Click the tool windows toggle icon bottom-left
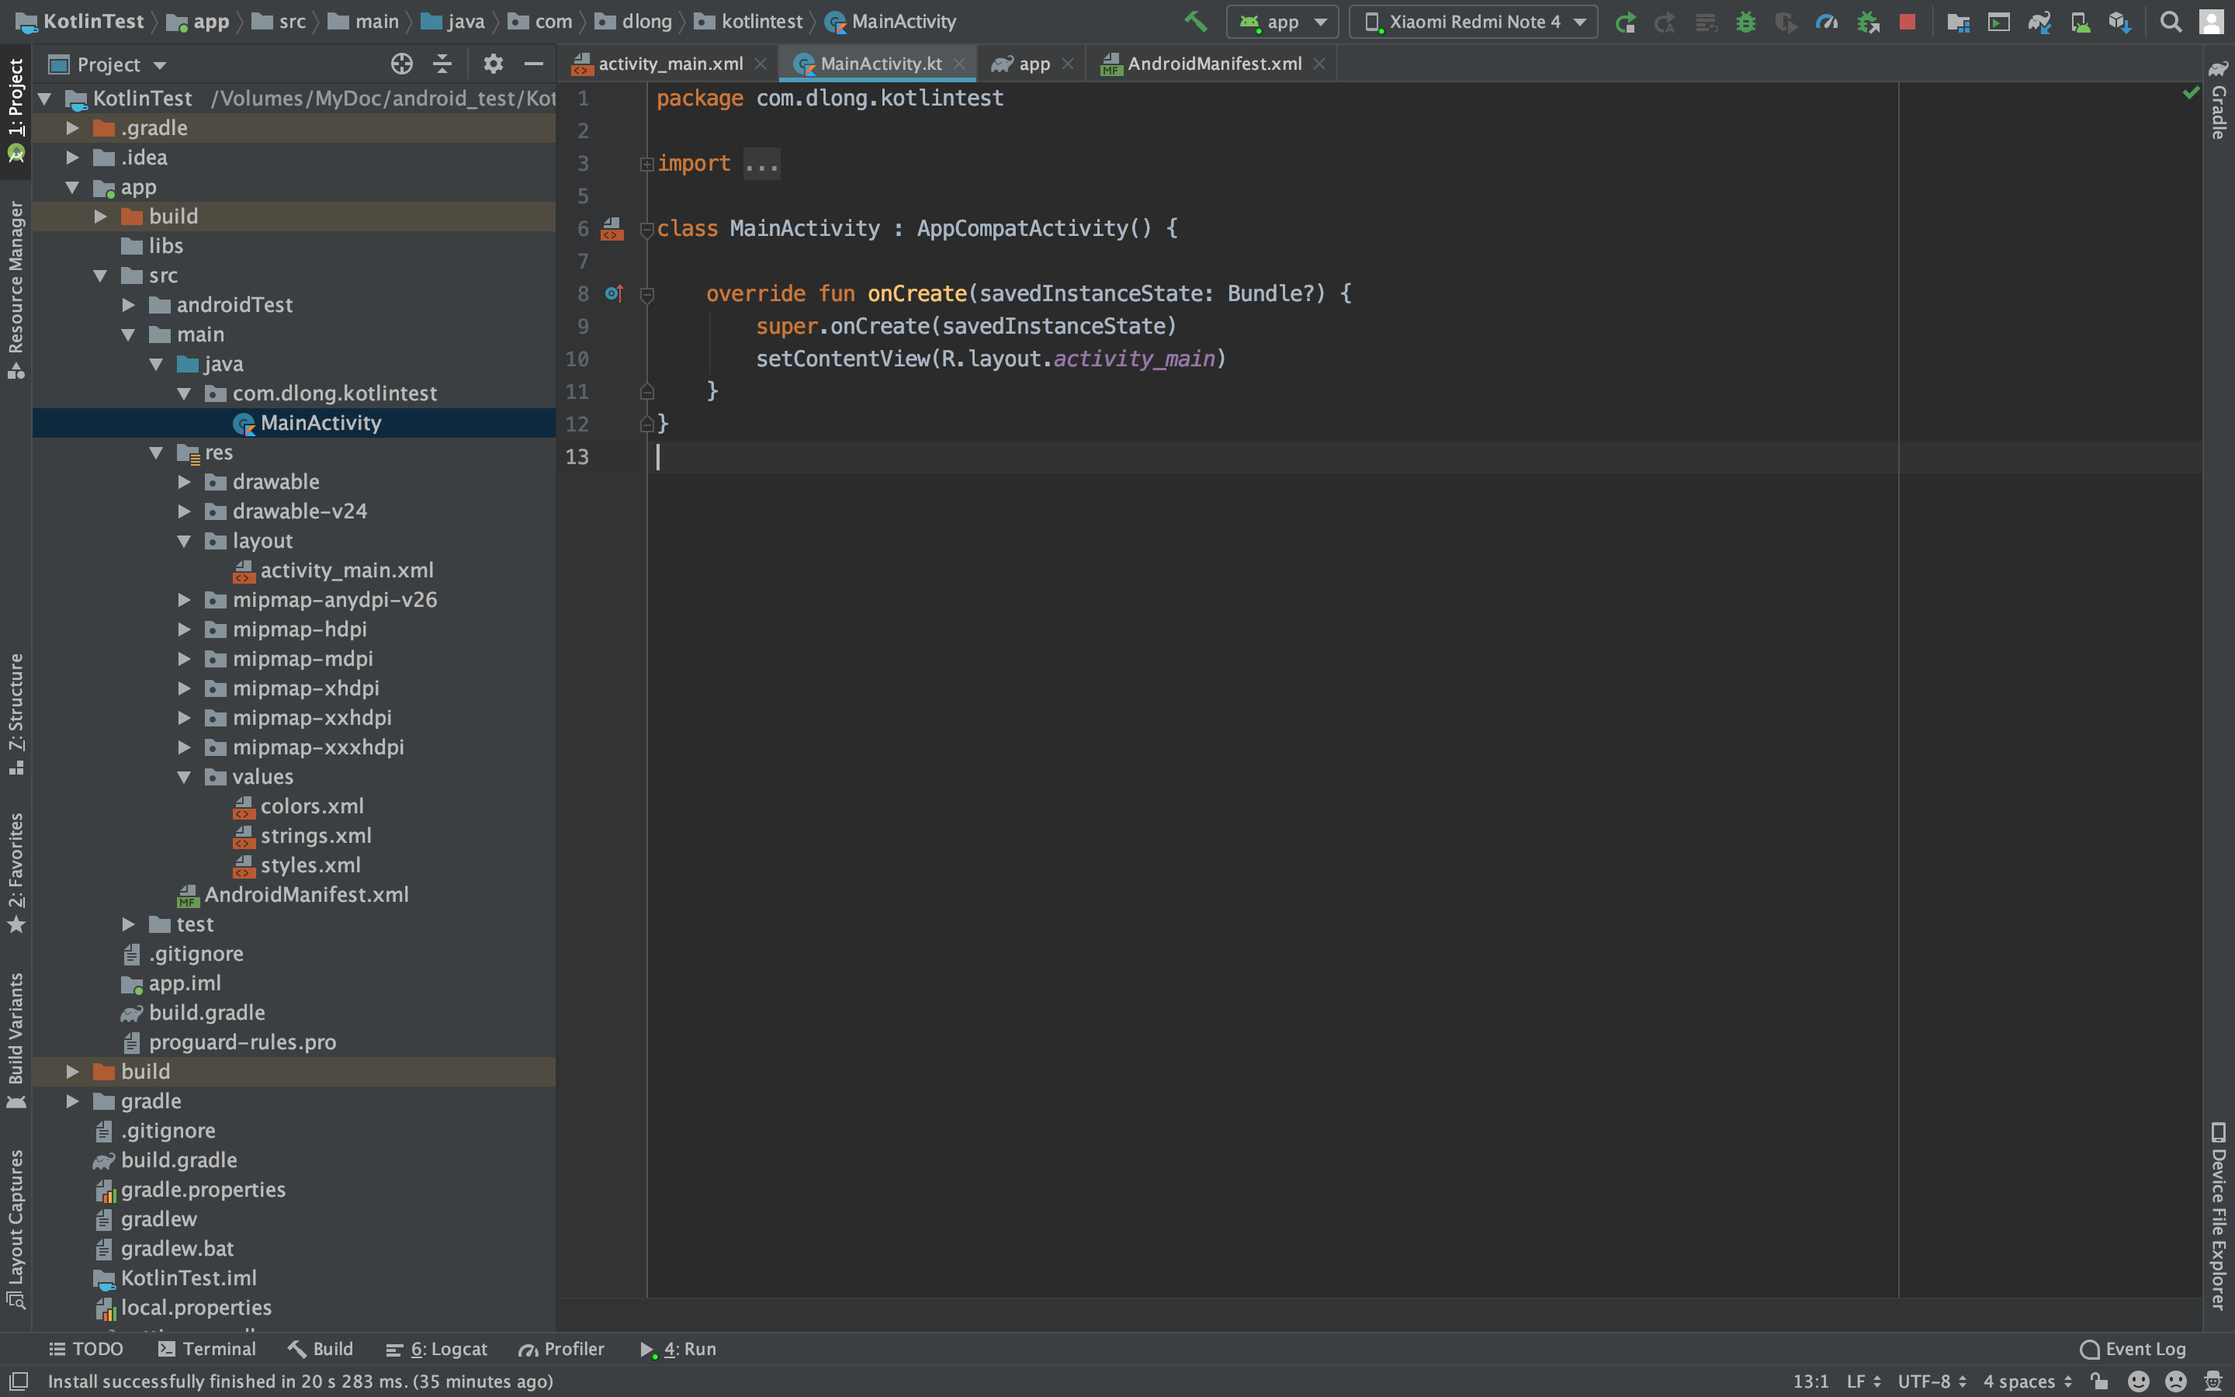Viewport: 2235px width, 1397px height. pyautogui.click(x=18, y=1381)
